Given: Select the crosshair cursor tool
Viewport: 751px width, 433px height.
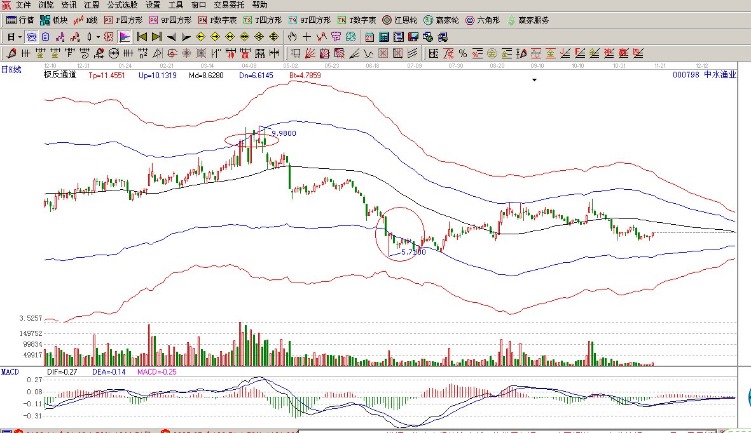Looking at the screenshot, I should point(307,37).
